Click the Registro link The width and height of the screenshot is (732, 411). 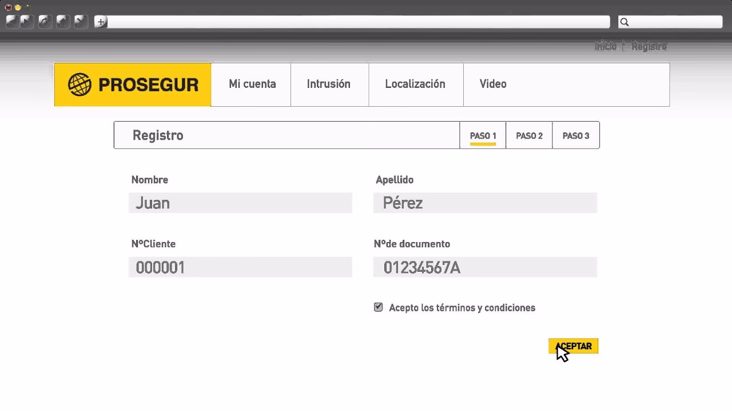pos(650,46)
